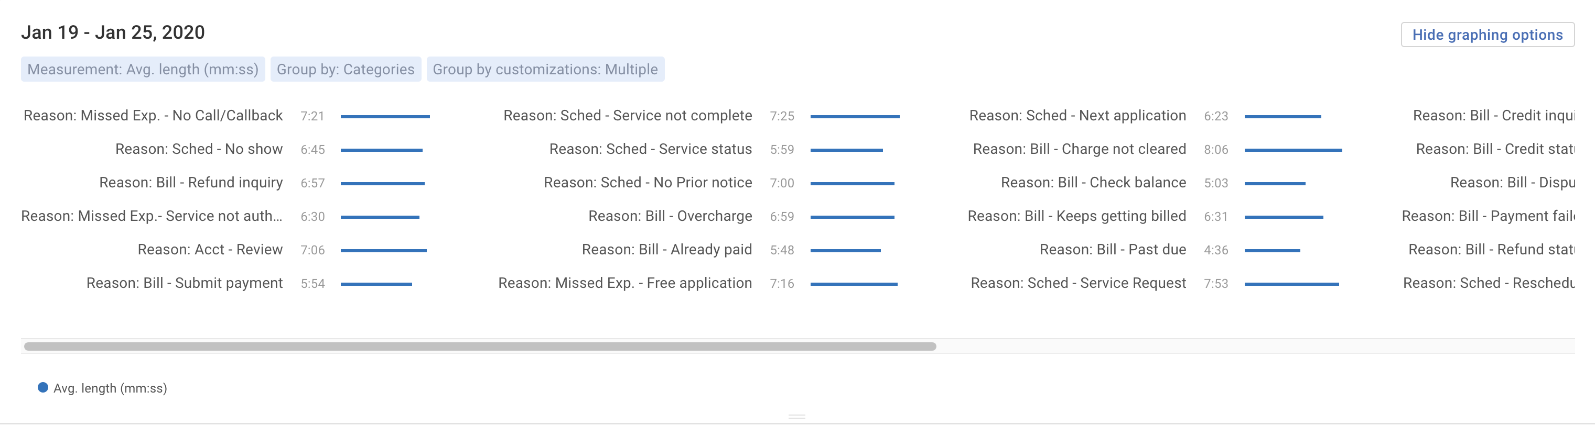This screenshot has width=1595, height=425.
Task: Click the Hide graphing options button
Action: tap(1486, 35)
